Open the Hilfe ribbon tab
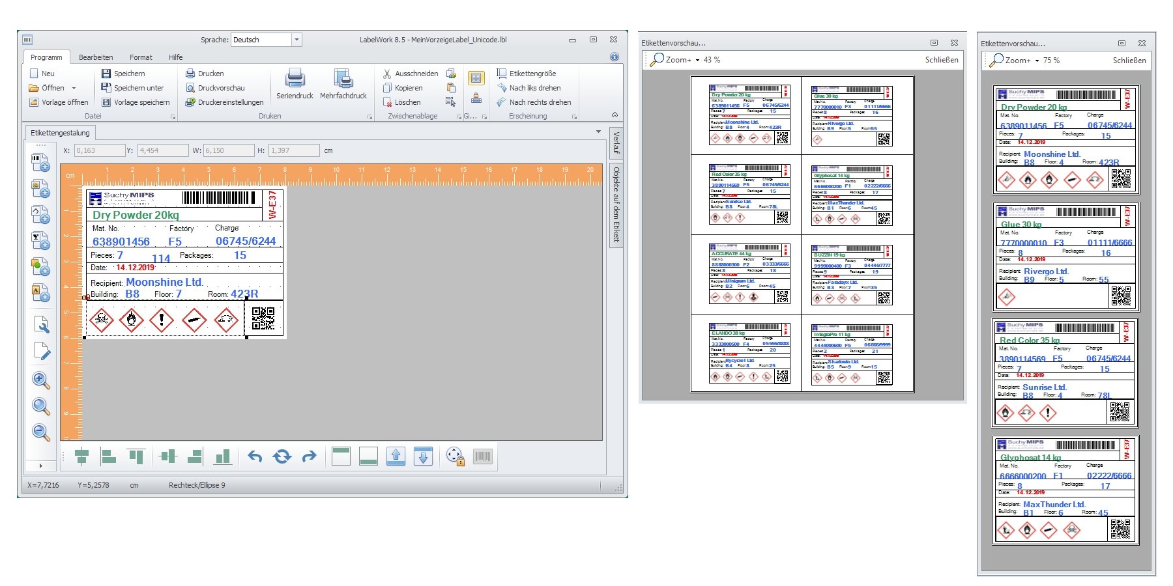1173x586 pixels. point(176,57)
